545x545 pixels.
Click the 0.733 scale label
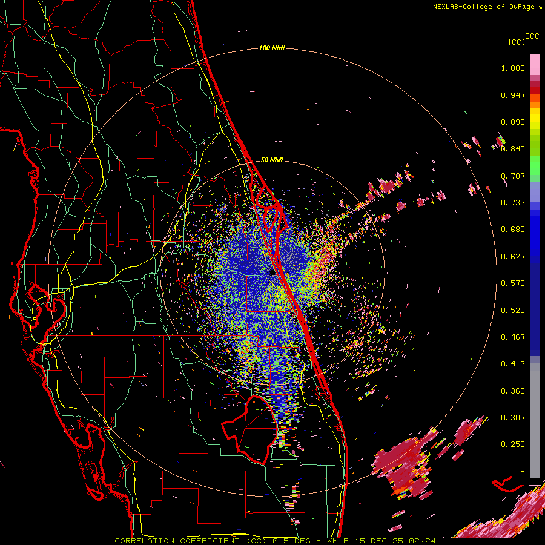pos(513,203)
